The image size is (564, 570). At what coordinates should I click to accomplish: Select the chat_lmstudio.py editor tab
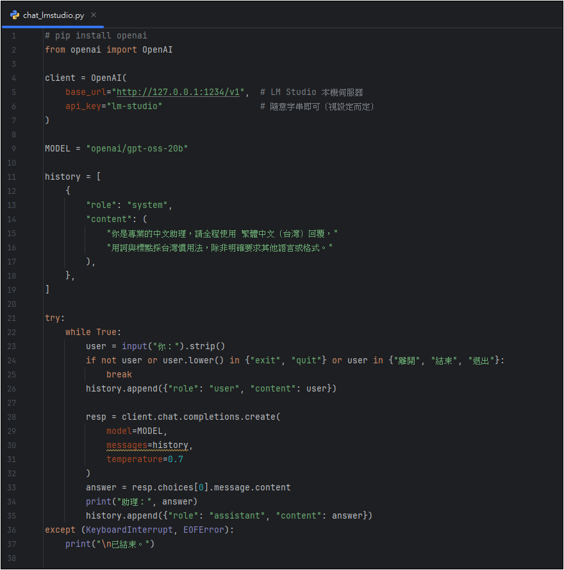(x=53, y=15)
